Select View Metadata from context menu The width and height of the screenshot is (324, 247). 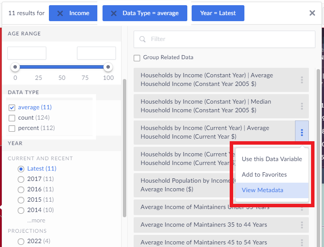click(263, 190)
